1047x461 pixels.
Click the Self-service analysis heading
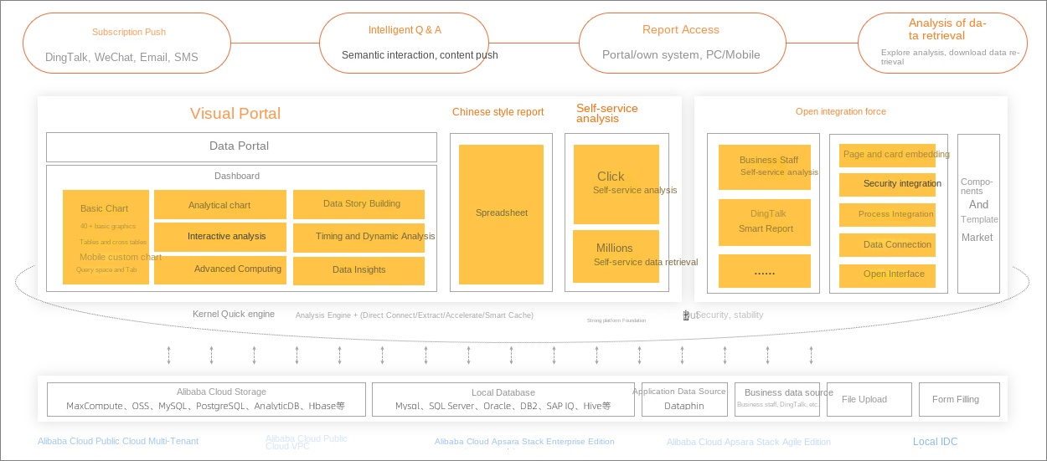click(x=607, y=114)
